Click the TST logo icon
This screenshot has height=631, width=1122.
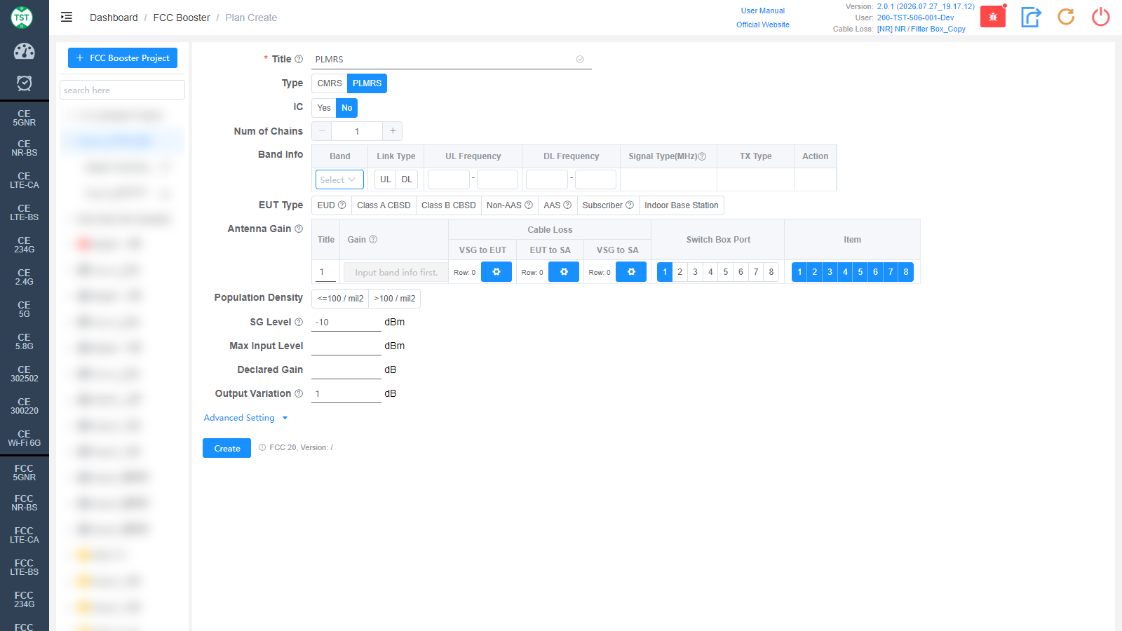click(x=22, y=18)
